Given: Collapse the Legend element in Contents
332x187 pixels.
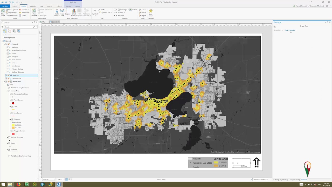Looking at the screenshot, I should pyautogui.click(x=4, y=44).
